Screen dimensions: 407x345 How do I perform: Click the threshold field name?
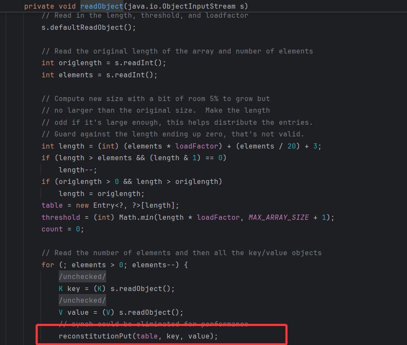point(60,217)
